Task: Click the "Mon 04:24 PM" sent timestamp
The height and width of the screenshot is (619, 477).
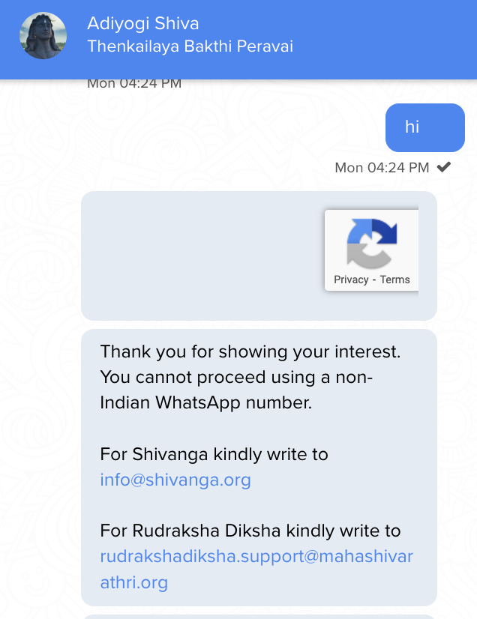Action: point(382,167)
